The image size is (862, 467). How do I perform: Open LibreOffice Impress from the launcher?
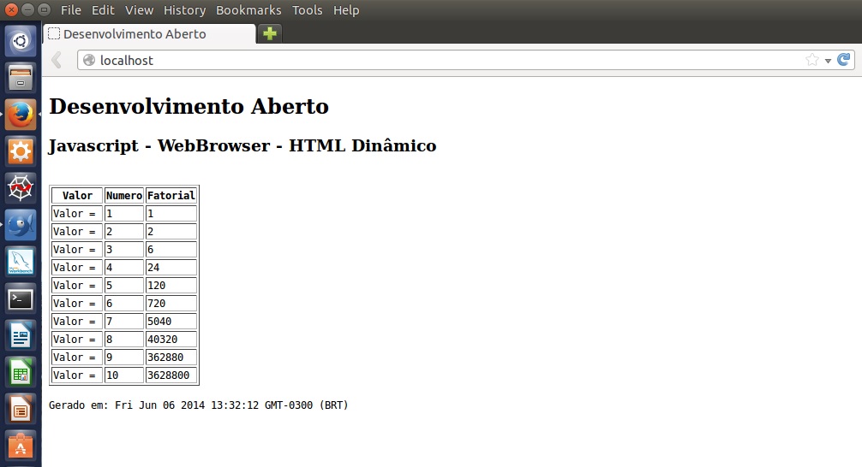coord(21,409)
